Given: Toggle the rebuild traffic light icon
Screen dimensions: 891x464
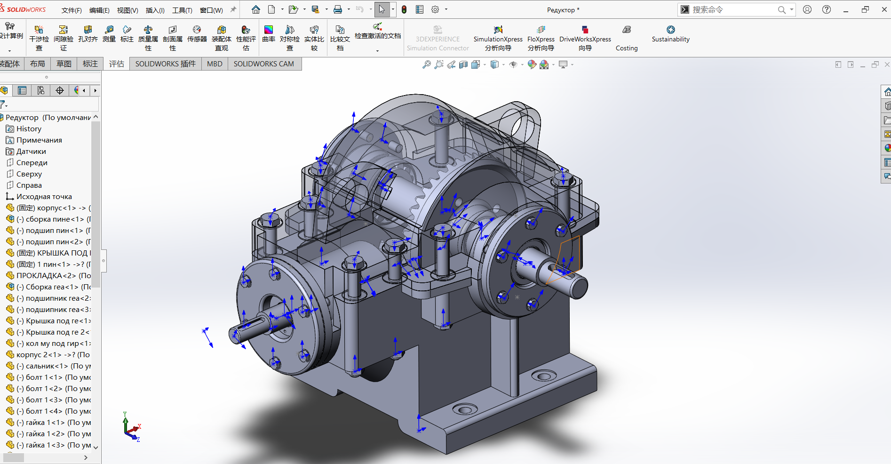Looking at the screenshot, I should [x=404, y=9].
